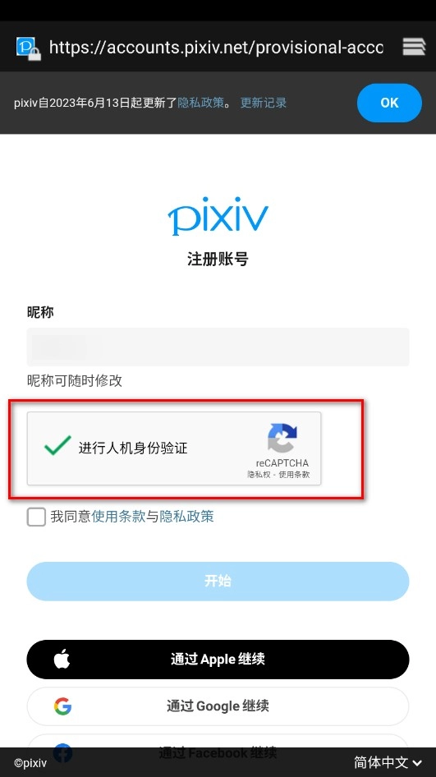Open the 简体中文 language dropdown
436x777 pixels.
coord(388,762)
